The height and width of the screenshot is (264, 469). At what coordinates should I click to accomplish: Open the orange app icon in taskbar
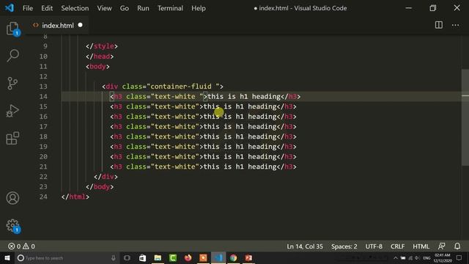coord(203,257)
